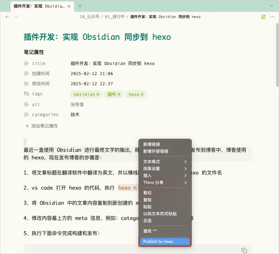Viewport: 279px width, 254px height.
Task: Click the tags property label
Action: tap(37, 94)
